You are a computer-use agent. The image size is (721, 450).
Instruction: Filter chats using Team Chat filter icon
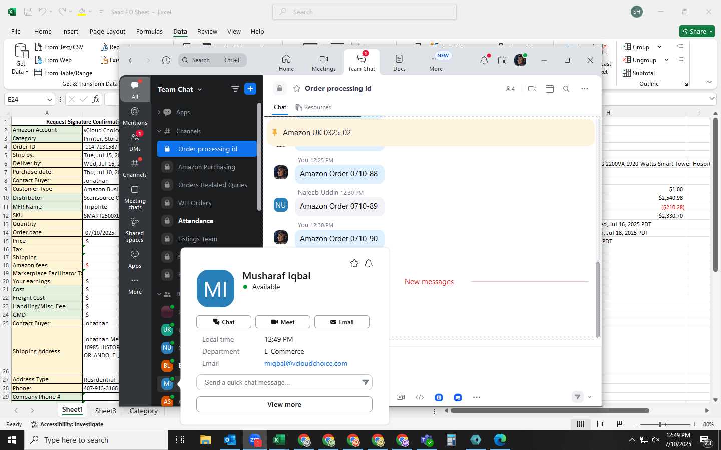click(235, 89)
